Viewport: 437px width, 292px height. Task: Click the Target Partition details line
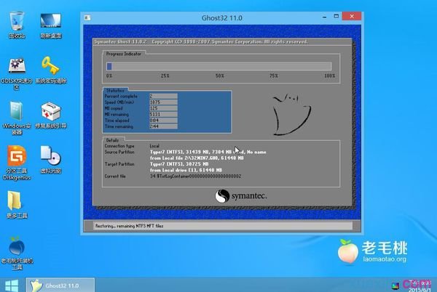coord(179,164)
